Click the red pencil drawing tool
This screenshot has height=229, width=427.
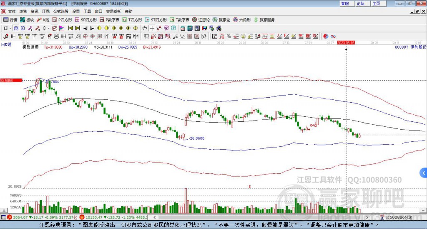pos(6,36)
